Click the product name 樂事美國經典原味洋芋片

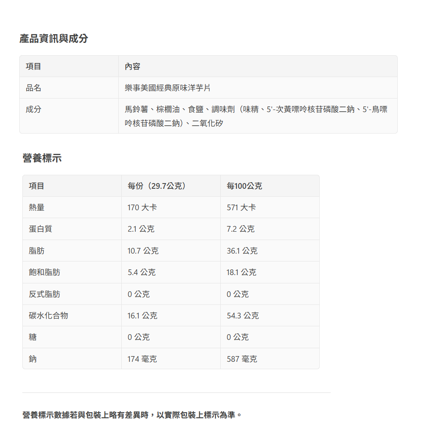(168, 88)
